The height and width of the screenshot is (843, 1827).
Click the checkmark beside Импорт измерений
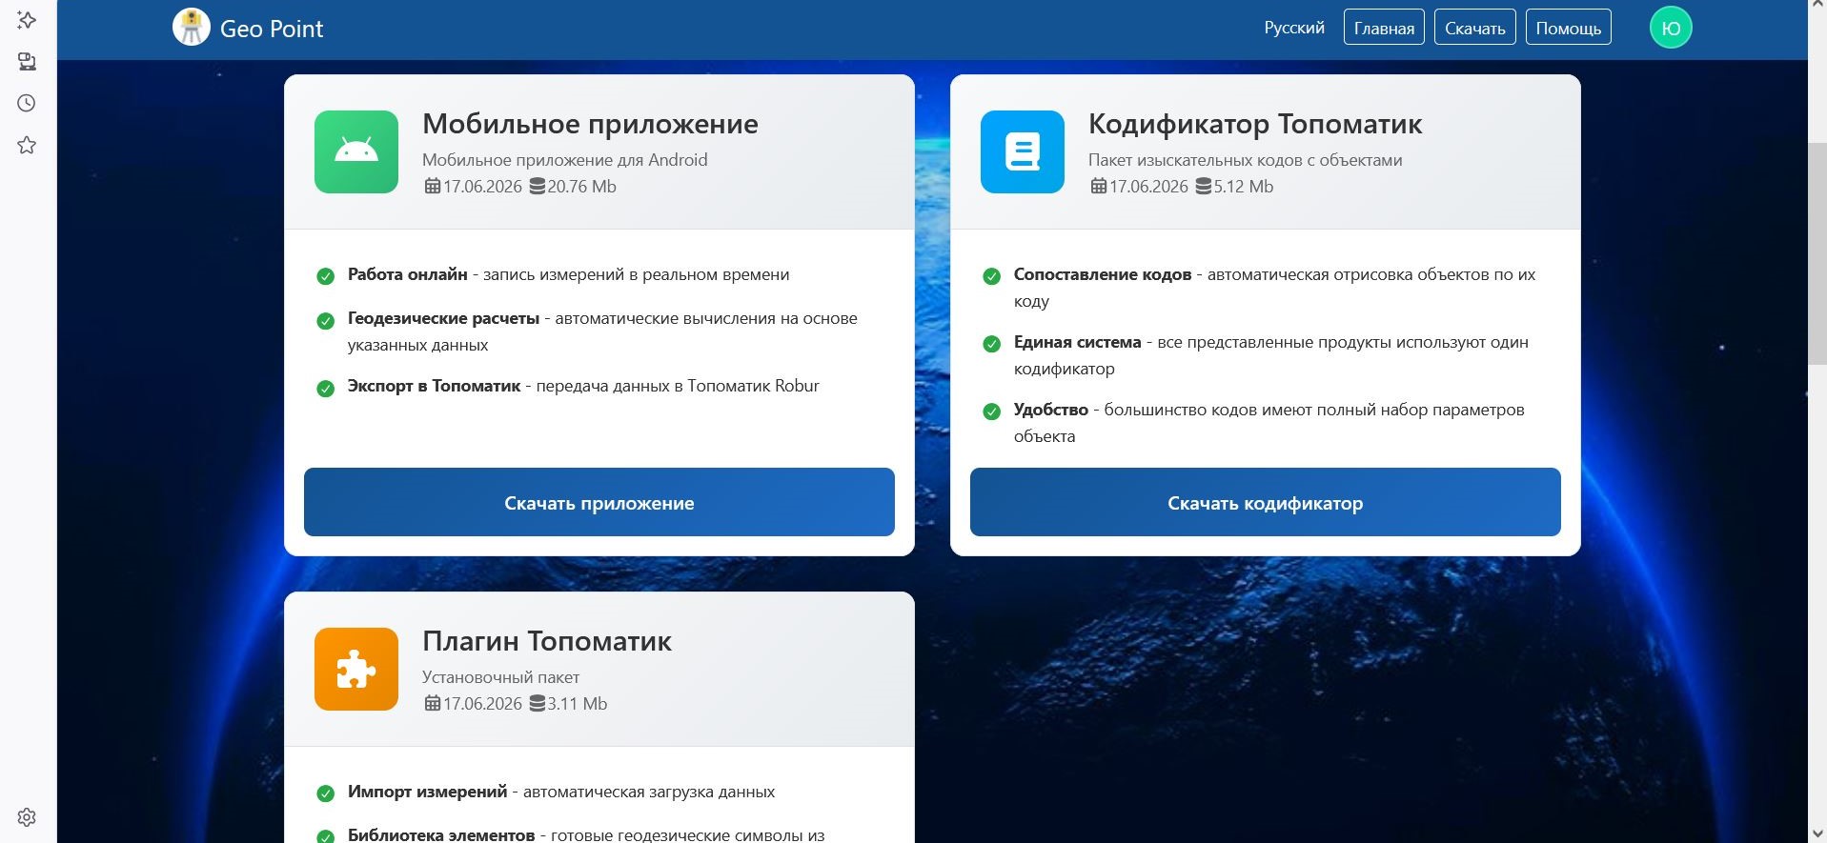pyautogui.click(x=325, y=793)
